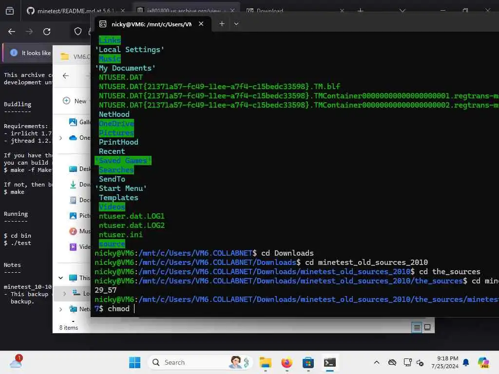Screen dimensions: 499x374
Task: Click 'PrintHood' in terminal listing
Action: click(x=118, y=142)
